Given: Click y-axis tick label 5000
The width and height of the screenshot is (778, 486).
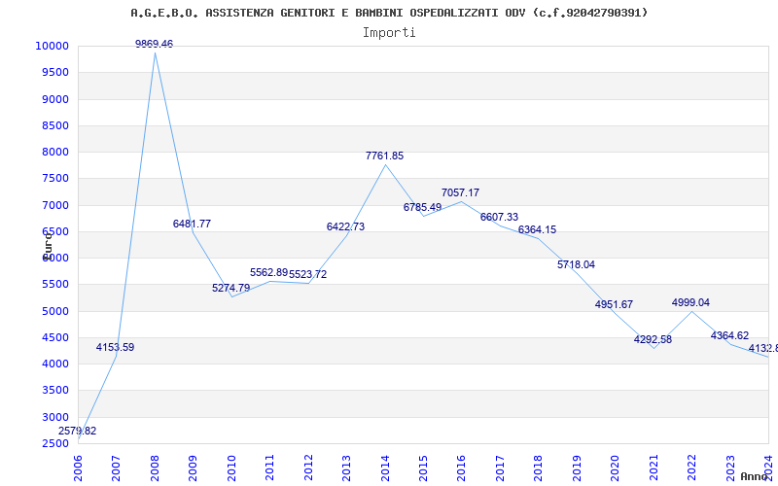Looking at the screenshot, I should pos(55,311).
